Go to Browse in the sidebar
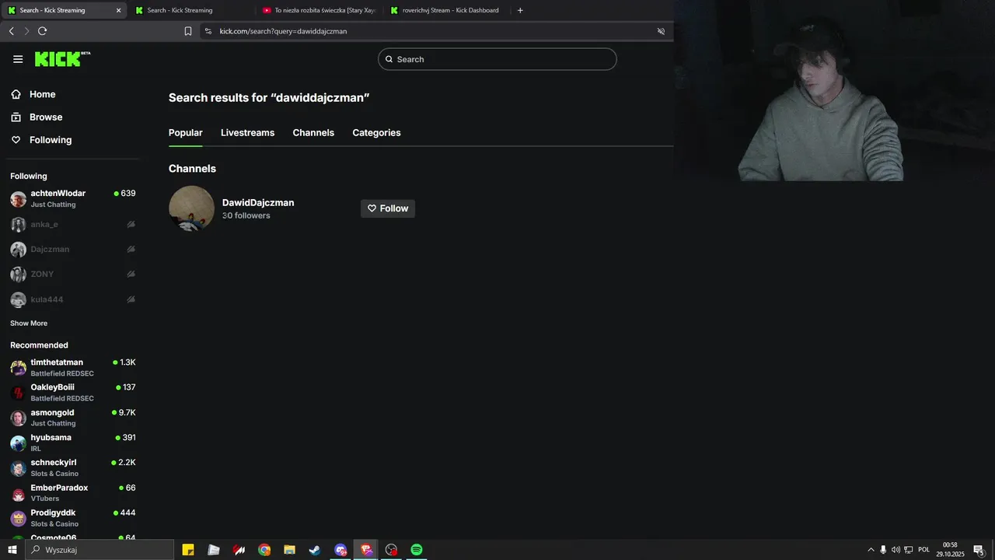 (x=46, y=117)
